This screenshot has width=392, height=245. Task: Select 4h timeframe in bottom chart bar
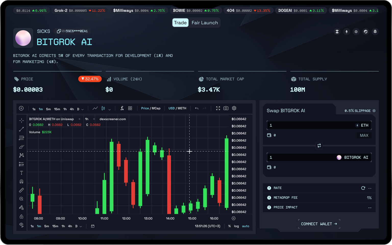pos(70,226)
